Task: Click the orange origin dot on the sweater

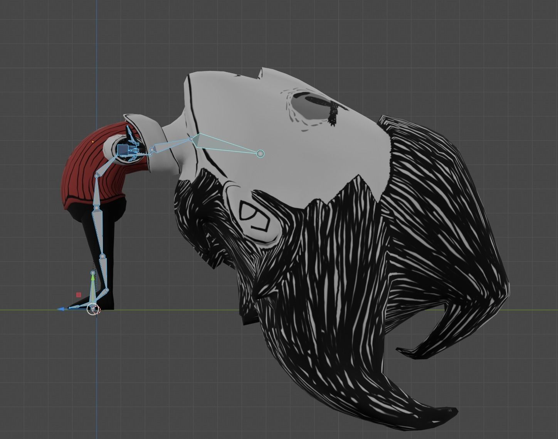Action: pyautogui.click(x=93, y=142)
